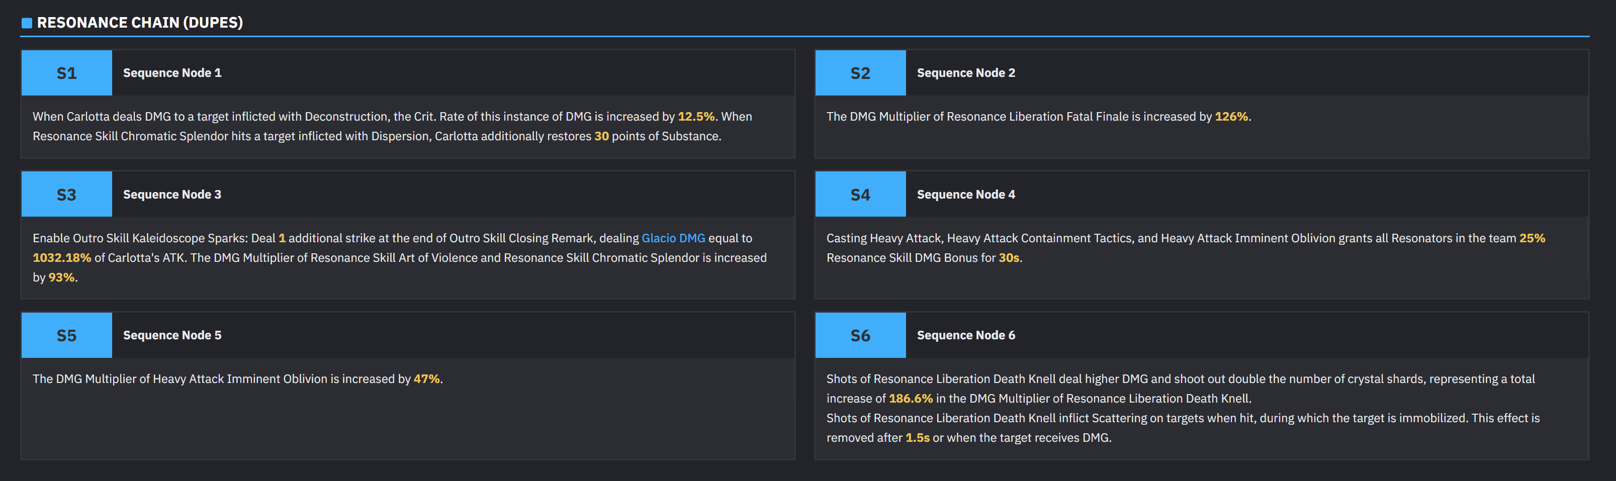The height and width of the screenshot is (481, 1616).
Task: Click the S2 sequence badge
Action: click(860, 73)
